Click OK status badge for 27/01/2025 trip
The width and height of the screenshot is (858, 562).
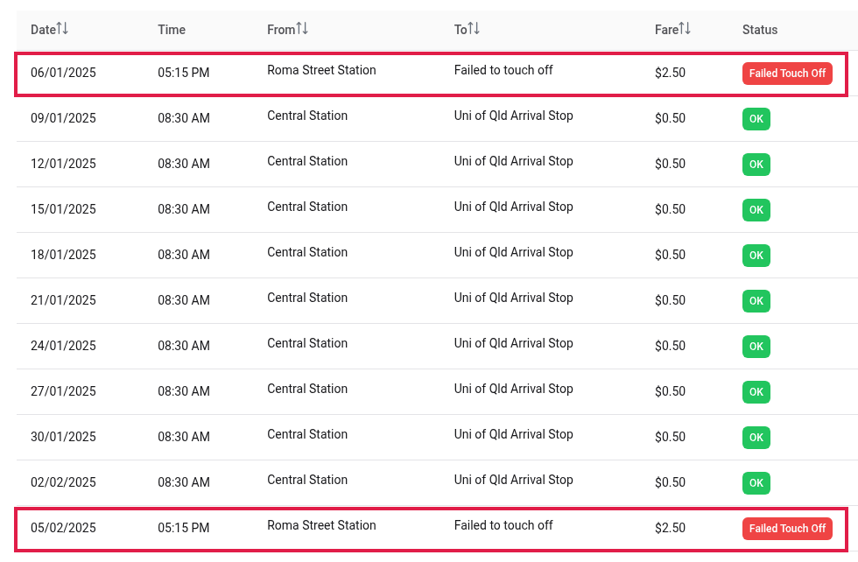pyautogui.click(x=756, y=392)
